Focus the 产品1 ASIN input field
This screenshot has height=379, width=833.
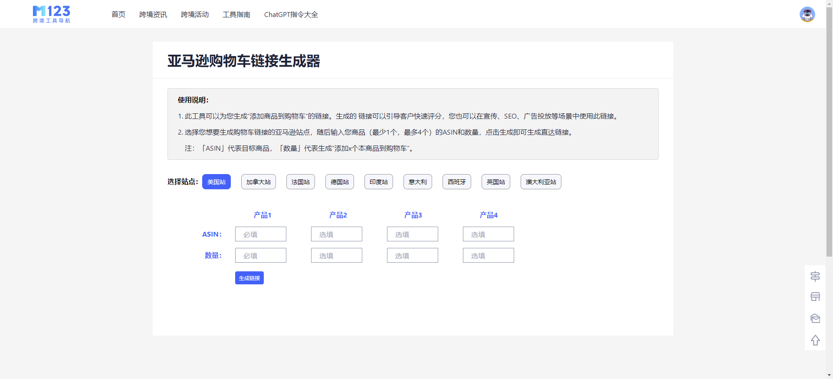point(261,234)
